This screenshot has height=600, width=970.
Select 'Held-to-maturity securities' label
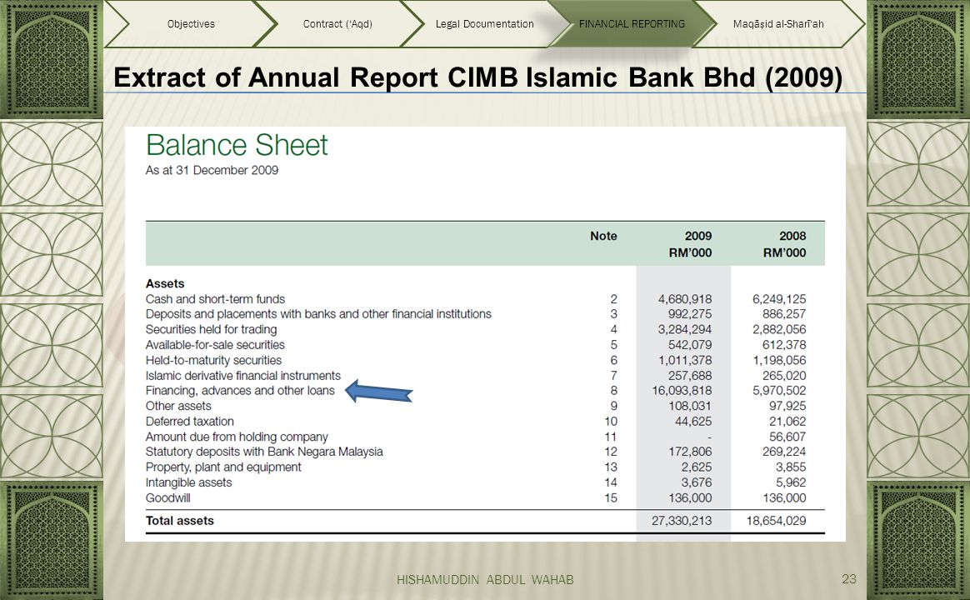(x=213, y=360)
